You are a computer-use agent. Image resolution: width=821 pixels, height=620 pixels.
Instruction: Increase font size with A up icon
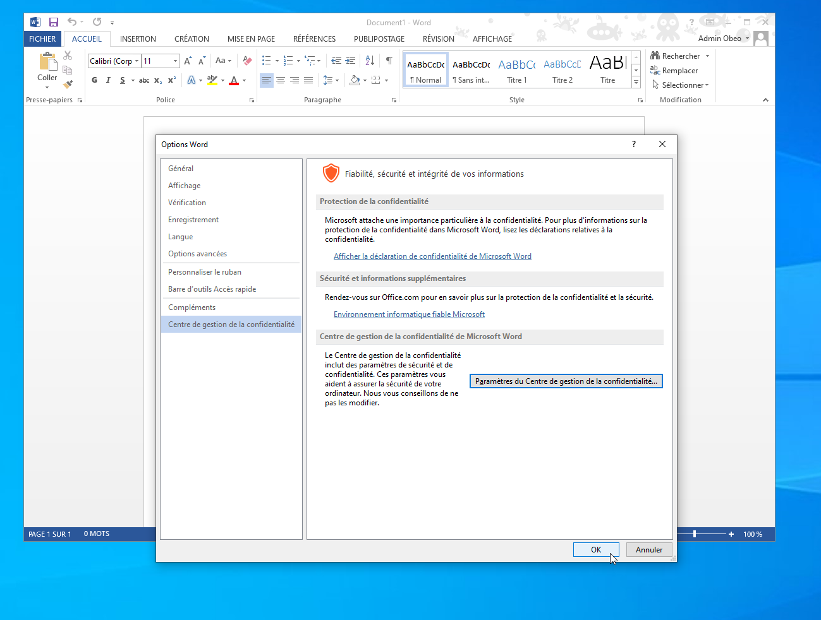point(188,61)
